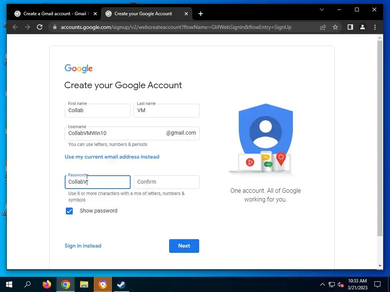The height and width of the screenshot is (292, 390).
Task: Launch Firefox from the taskbar
Action: [x=46, y=284]
